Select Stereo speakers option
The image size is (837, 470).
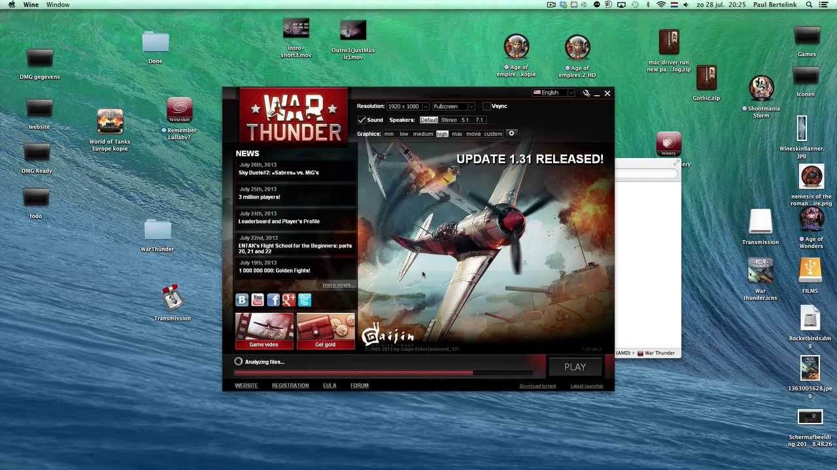449,120
